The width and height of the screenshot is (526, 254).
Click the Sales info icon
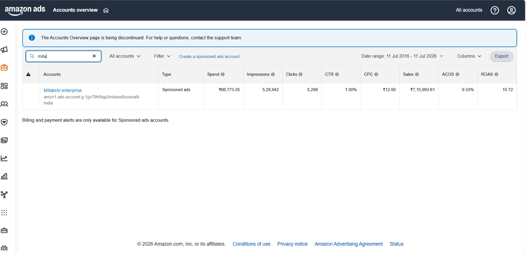pyautogui.click(x=417, y=74)
